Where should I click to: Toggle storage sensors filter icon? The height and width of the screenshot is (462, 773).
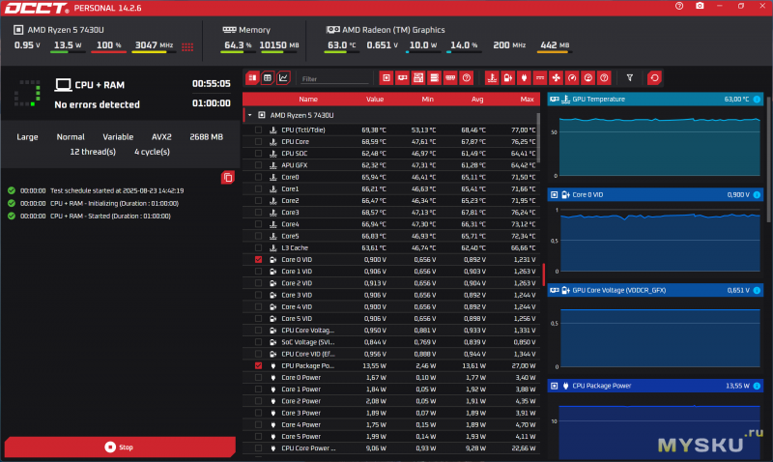434,78
